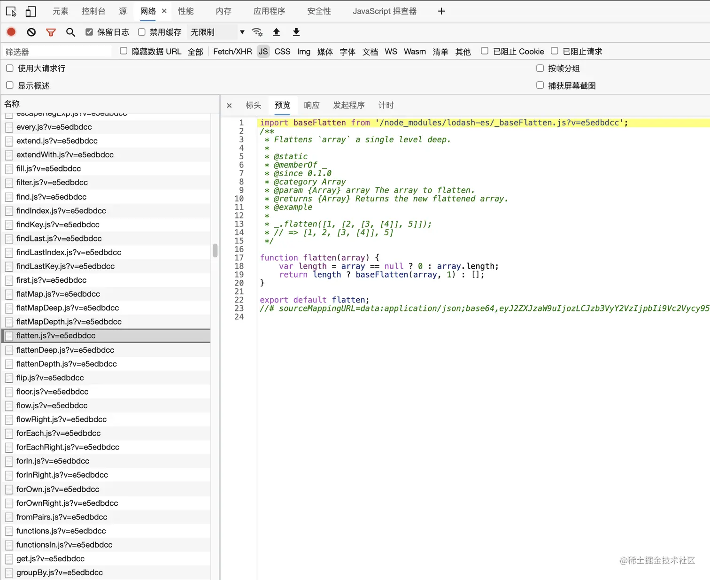Enable 已阻止请求 filter

tap(555, 51)
